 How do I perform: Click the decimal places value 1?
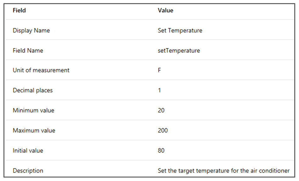click(160, 90)
